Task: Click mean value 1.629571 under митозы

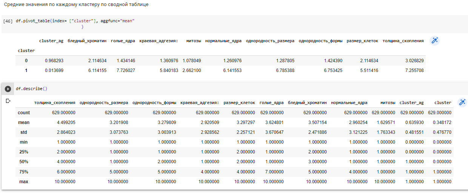Action: pyautogui.click(x=386, y=123)
